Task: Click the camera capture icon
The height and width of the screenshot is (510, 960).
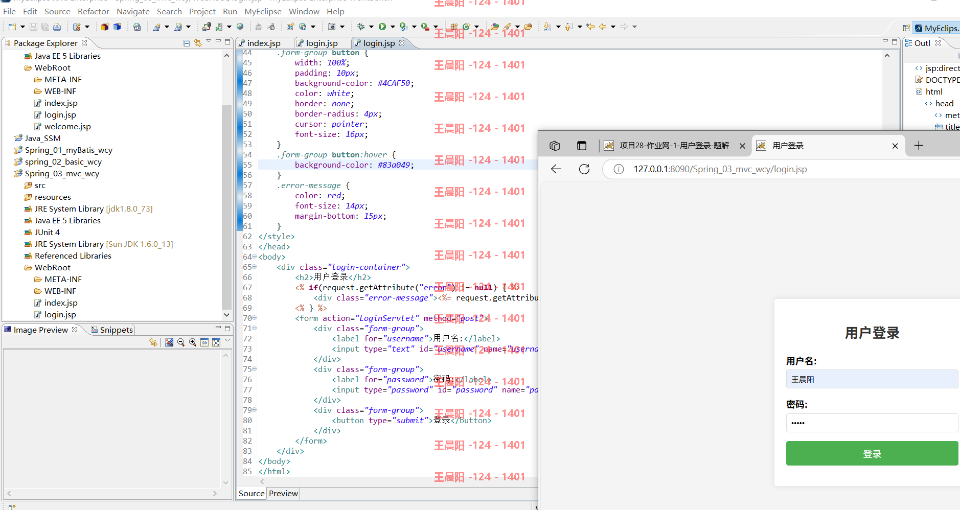Action: 332,27
